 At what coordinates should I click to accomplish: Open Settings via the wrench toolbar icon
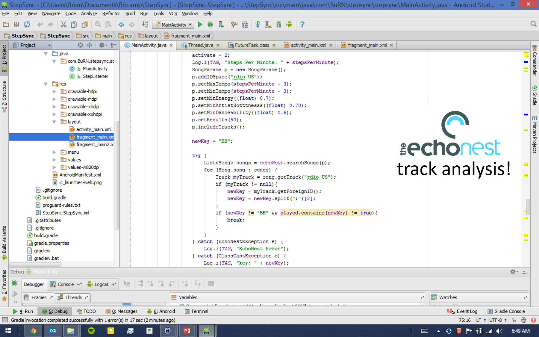[x=234, y=25]
